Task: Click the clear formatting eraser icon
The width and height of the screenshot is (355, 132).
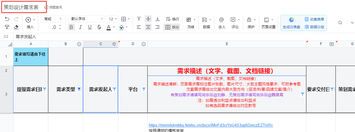Action: 16,27
